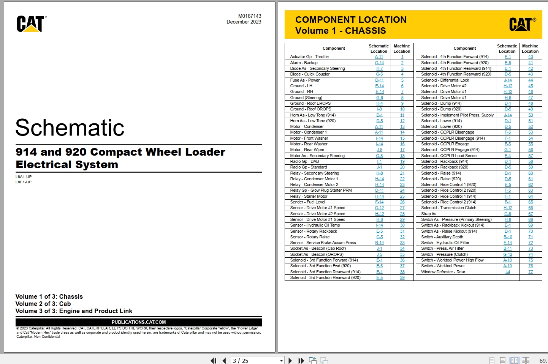Image resolution: width=548 pixels, height=364 pixels.
Task: Open schematic location H-12 for Solenoid - Transmission Clutch
Action: point(508,208)
